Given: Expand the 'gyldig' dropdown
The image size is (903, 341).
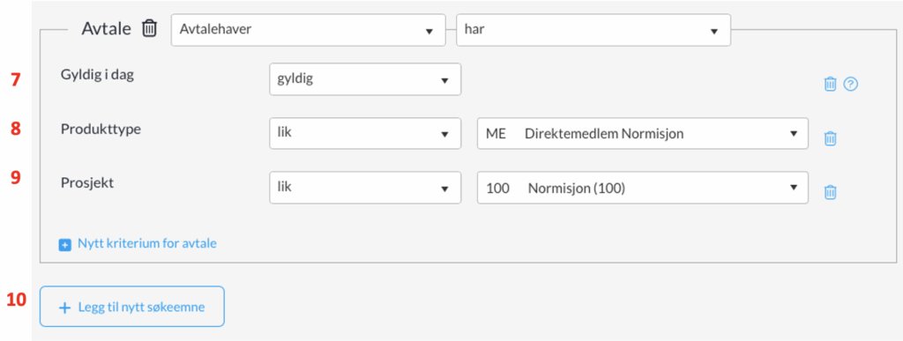Looking at the screenshot, I should 365,79.
